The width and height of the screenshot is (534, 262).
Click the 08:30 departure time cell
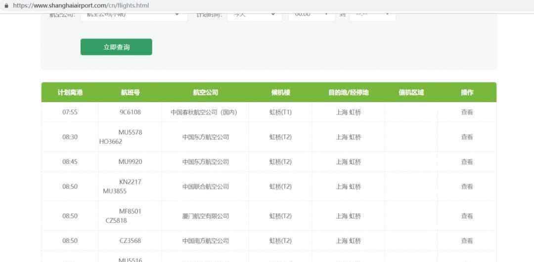(x=70, y=137)
